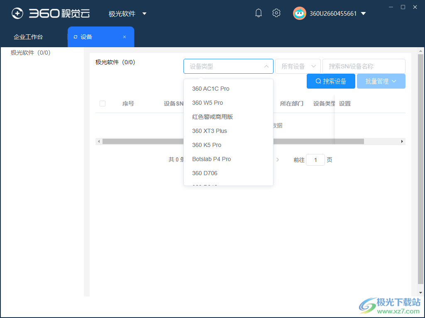Click the 设备SN column header
The height and width of the screenshot is (318, 425).
(173, 104)
